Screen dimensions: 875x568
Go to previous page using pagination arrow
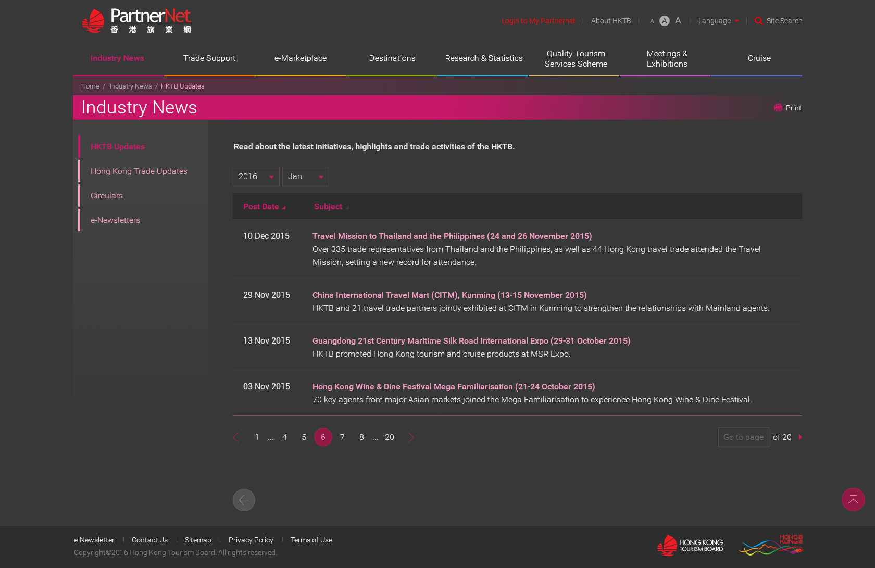pyautogui.click(x=236, y=437)
